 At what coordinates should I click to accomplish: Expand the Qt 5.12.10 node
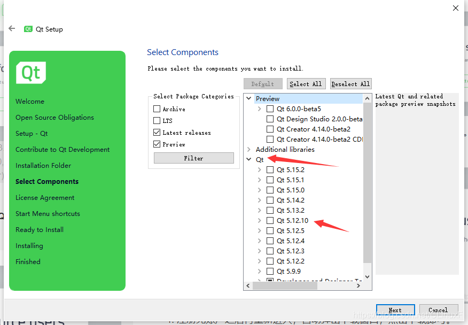(x=259, y=220)
